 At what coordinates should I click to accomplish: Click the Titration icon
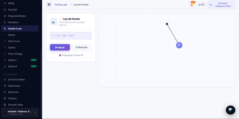(5, 99)
